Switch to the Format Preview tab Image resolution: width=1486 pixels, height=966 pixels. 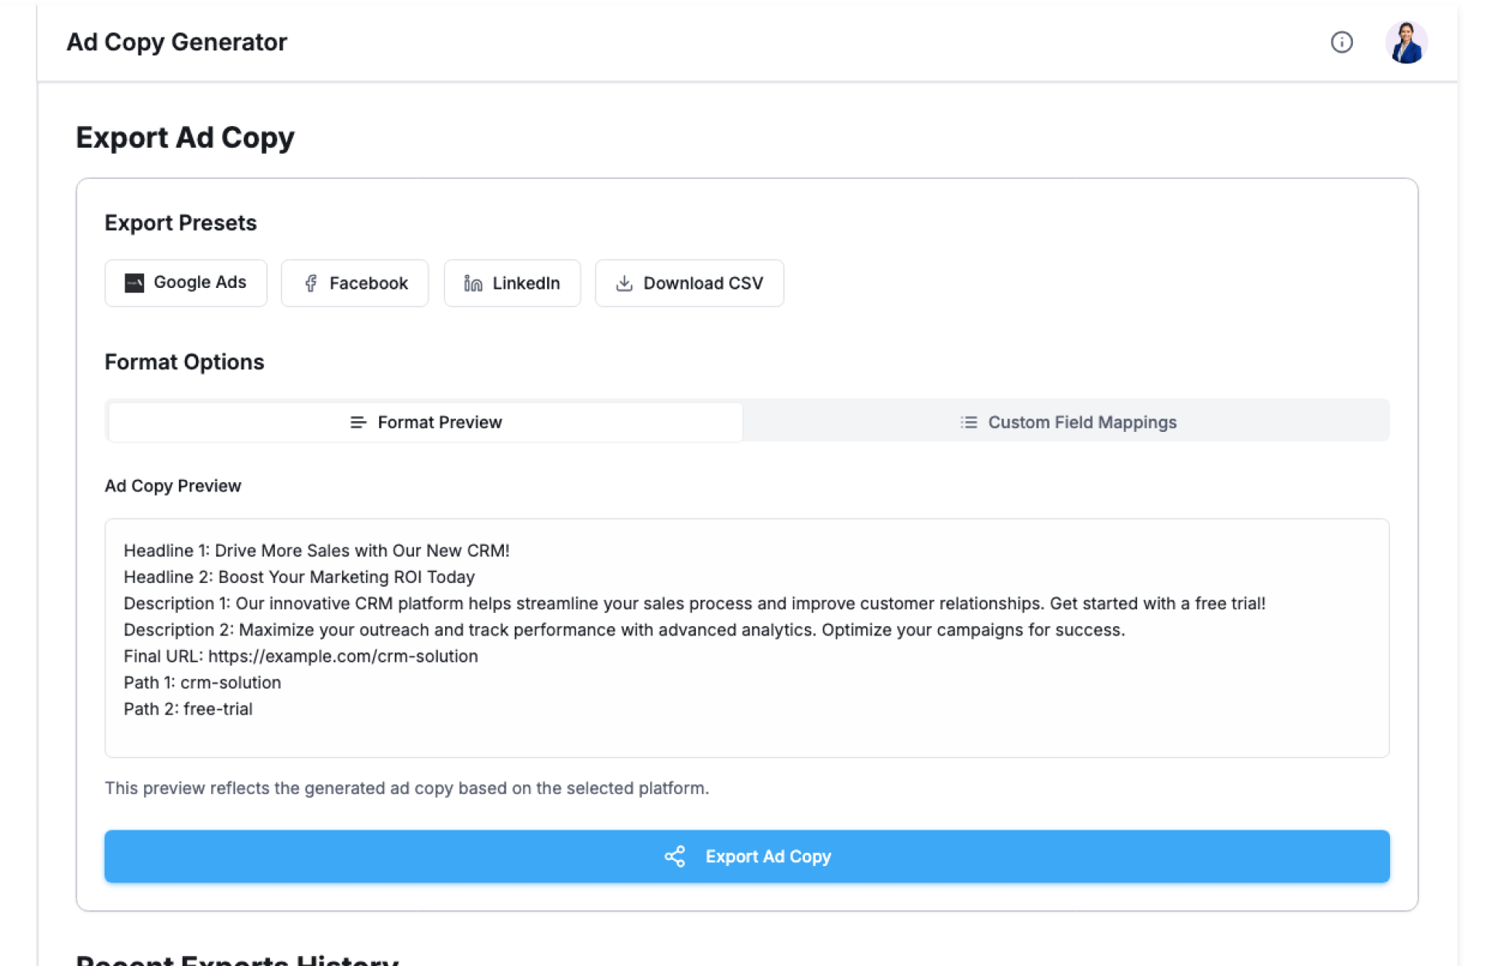pos(425,423)
